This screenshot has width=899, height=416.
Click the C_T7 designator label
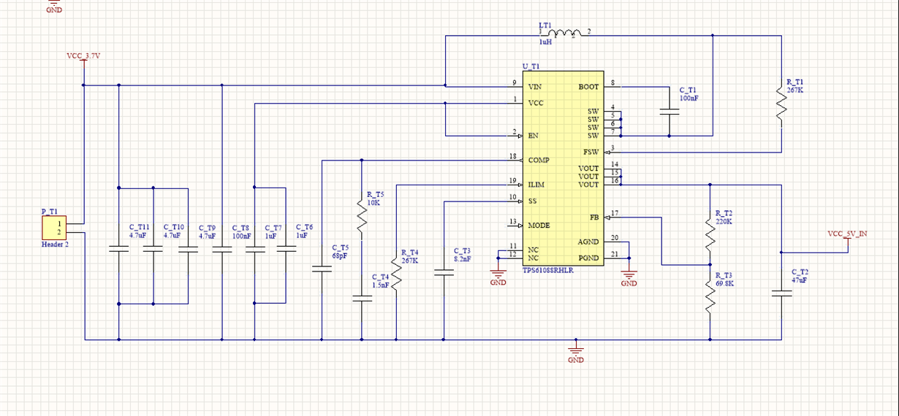tap(273, 228)
